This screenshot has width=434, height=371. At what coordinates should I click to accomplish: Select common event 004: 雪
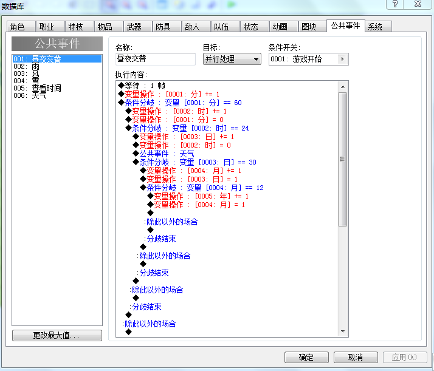click(x=57, y=81)
